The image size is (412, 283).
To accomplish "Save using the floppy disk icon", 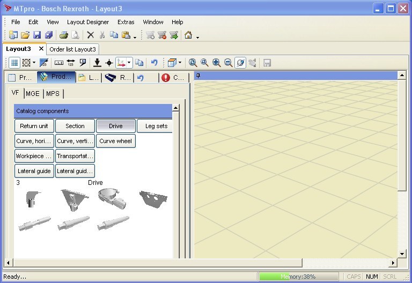I will (37, 35).
